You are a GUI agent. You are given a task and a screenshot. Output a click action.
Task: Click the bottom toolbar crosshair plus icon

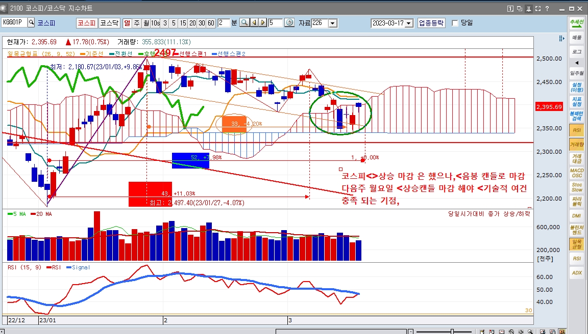(x=521, y=331)
